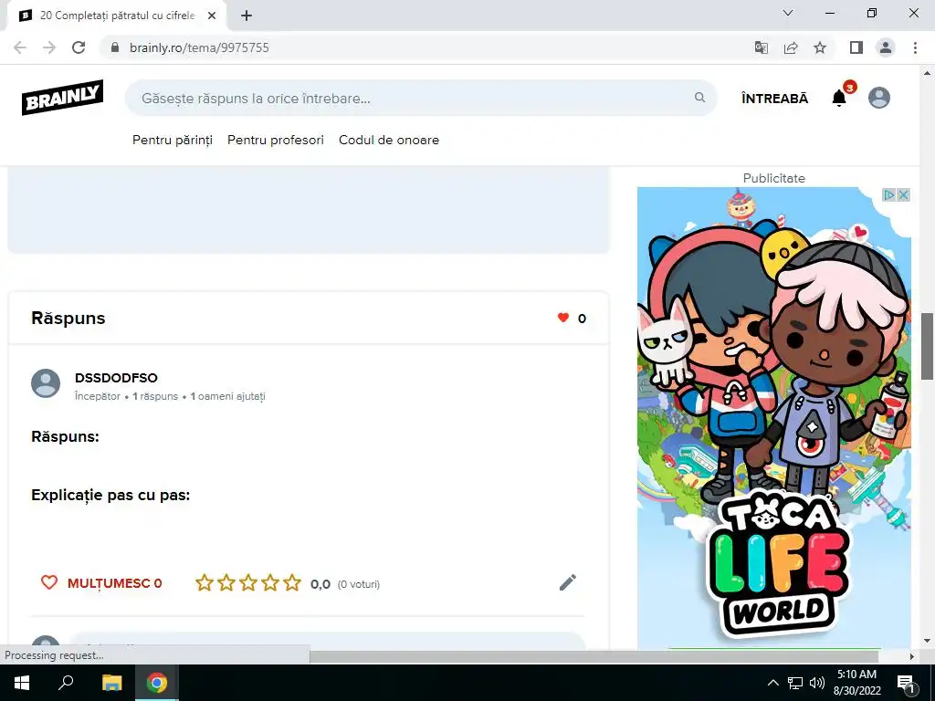Click the Chrome taskbar icon
Viewport: 935px width, 701px height.
pyautogui.click(x=157, y=683)
